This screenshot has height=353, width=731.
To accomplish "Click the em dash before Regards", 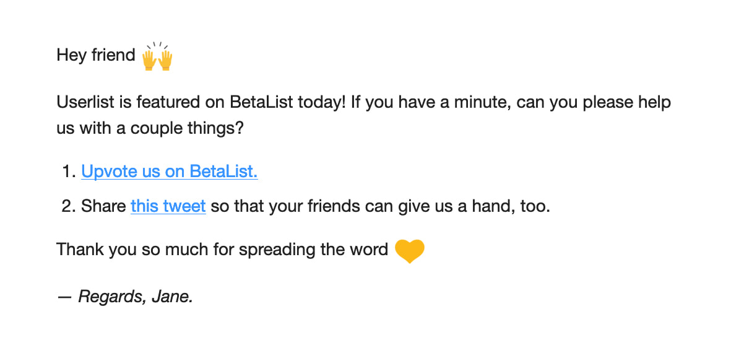I will tap(64, 297).
